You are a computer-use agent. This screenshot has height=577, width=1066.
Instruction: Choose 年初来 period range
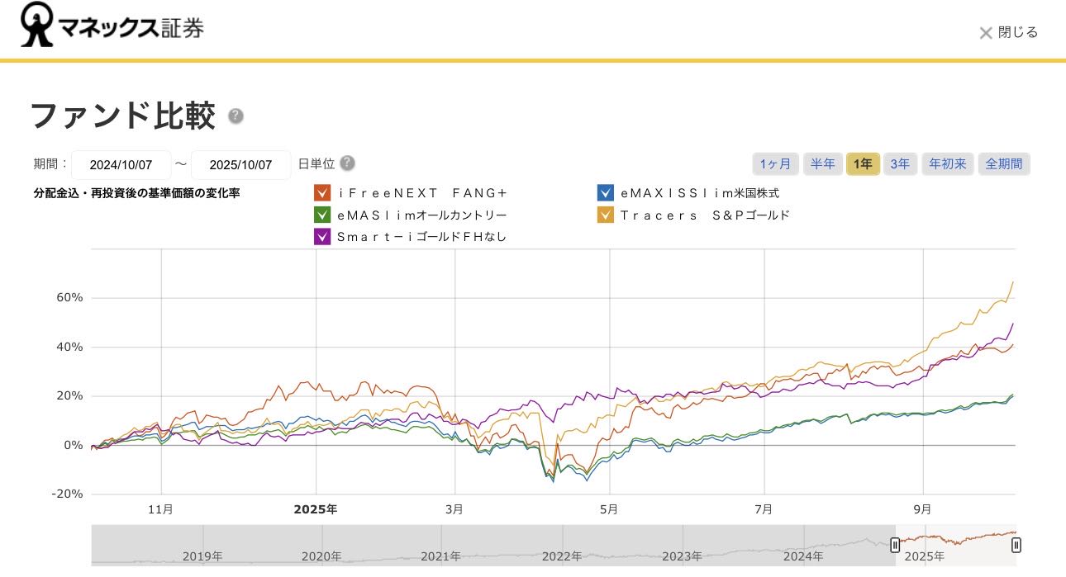[948, 164]
